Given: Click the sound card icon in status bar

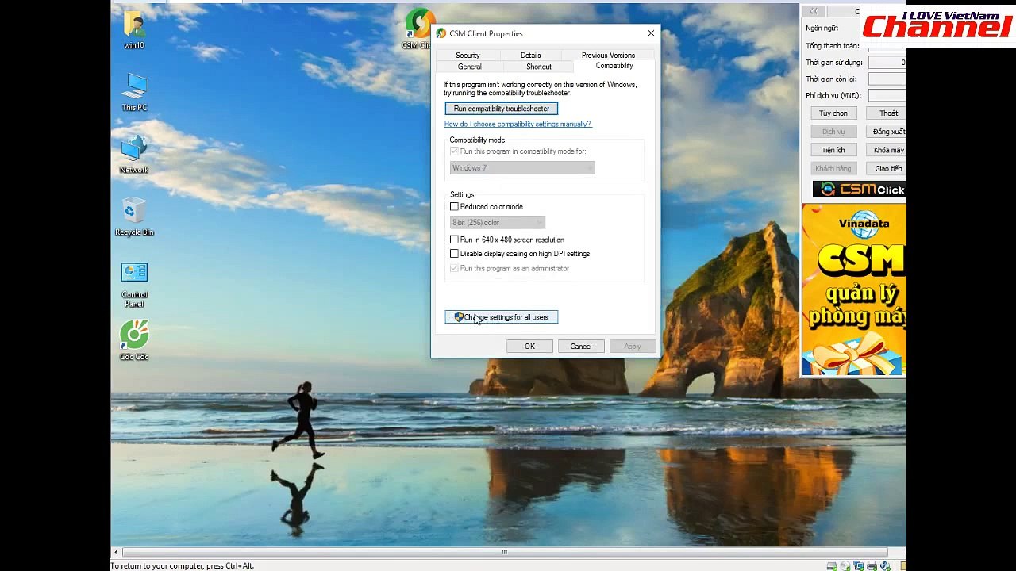Looking at the screenshot, I should click(885, 566).
